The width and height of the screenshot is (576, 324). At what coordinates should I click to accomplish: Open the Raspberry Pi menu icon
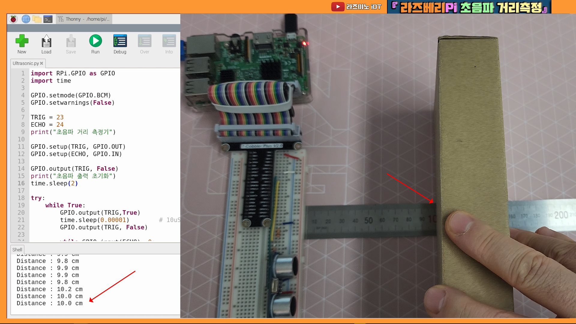13,19
